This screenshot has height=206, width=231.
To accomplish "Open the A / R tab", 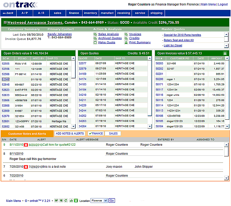I will point(41,13).
